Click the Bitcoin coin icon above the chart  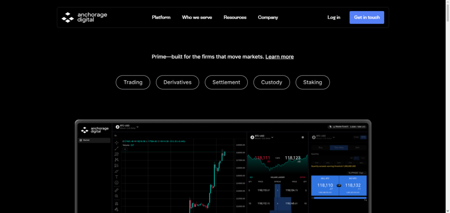coord(118,127)
